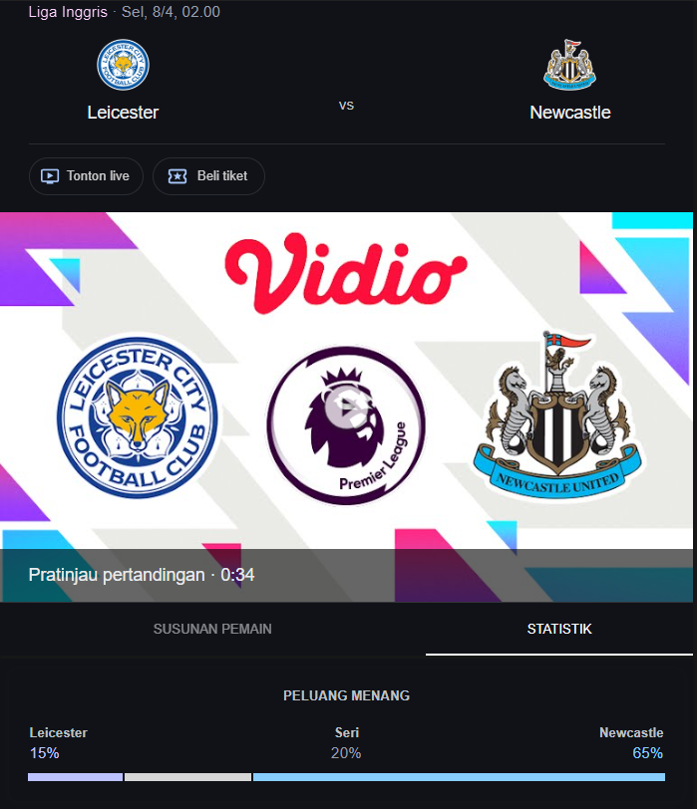Open the Tonton live button
The height and width of the screenshot is (809, 697).
tap(86, 176)
